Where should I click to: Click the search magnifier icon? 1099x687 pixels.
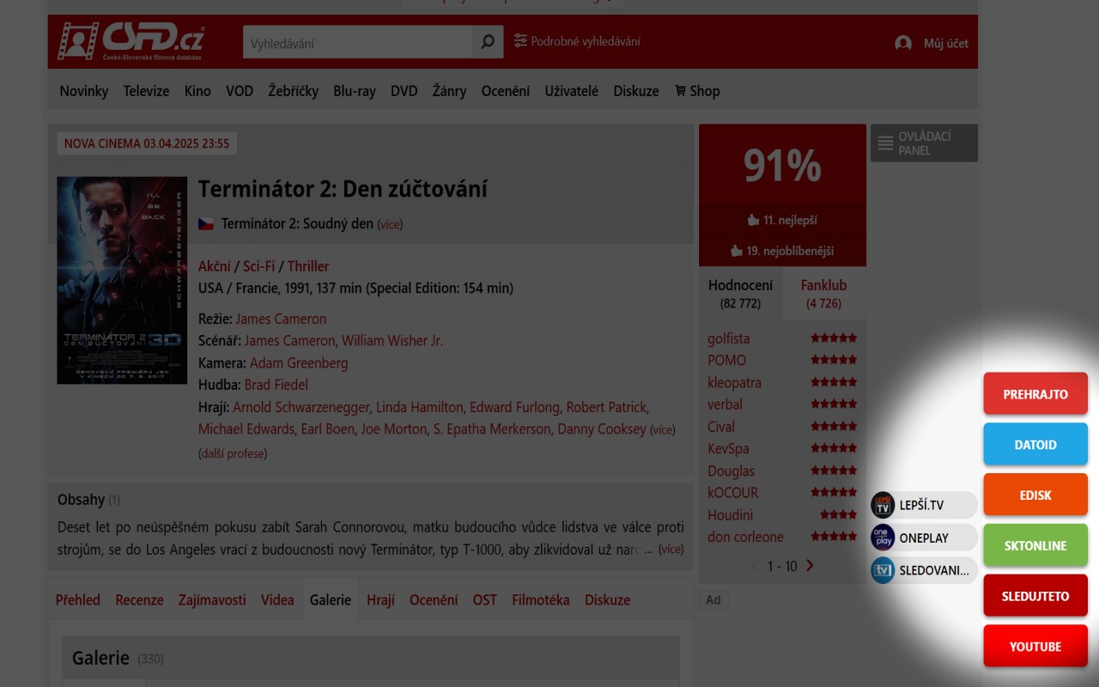click(x=487, y=41)
